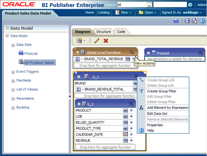Collapse the PriceList box
Image resolution: width=207 pixels, height=156 pixels.
pos(149,53)
